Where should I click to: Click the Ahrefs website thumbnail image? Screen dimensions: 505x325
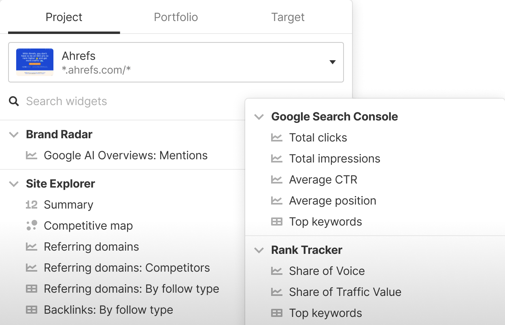(34, 62)
